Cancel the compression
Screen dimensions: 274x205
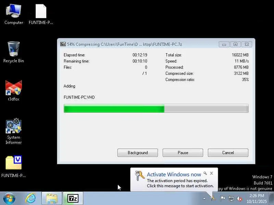coord(228,153)
